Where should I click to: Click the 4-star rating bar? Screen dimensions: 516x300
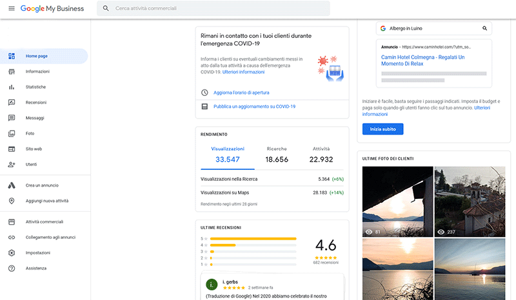tap(253, 245)
